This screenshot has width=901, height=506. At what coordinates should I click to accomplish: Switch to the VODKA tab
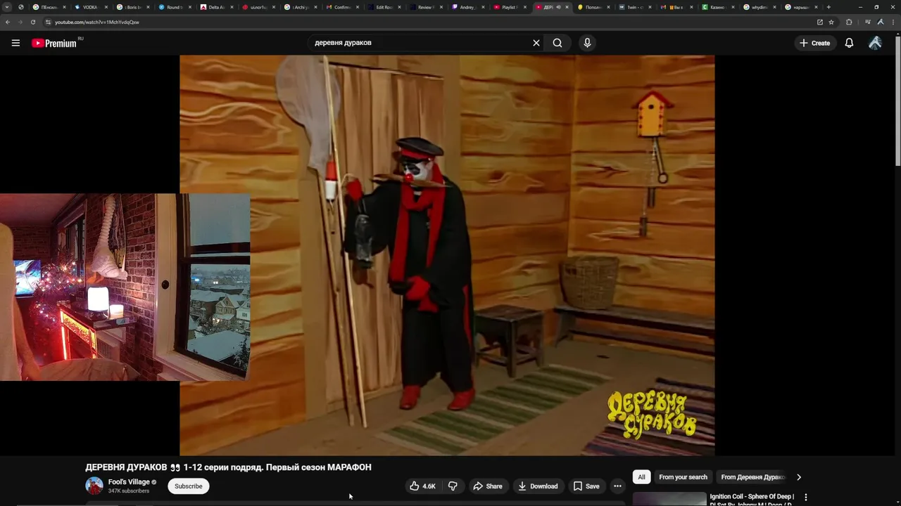(x=90, y=7)
